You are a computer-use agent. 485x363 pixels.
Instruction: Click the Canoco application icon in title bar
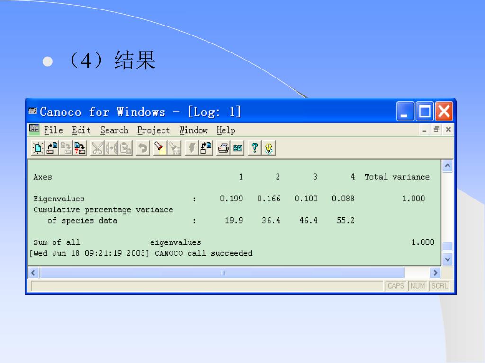(x=33, y=111)
